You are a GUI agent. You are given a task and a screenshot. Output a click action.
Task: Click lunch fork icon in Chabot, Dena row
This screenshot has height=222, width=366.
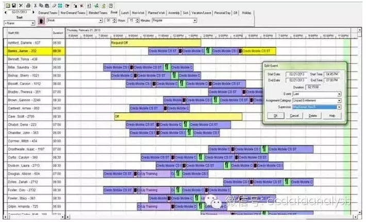pos(186,124)
